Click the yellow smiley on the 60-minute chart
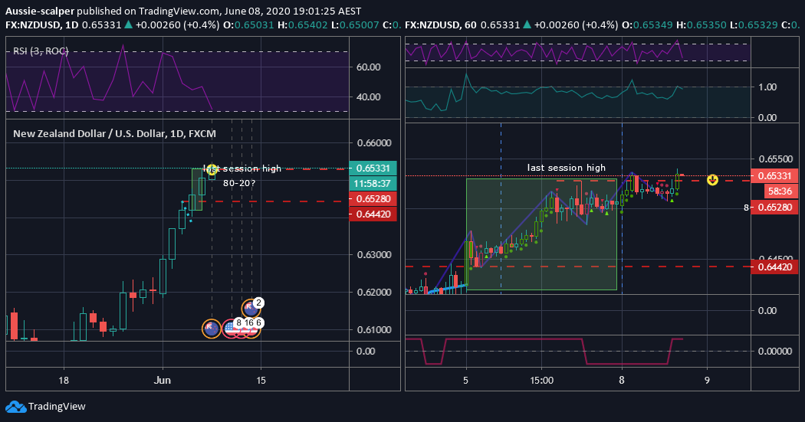Screen dimensions: 805x422 click(712, 179)
